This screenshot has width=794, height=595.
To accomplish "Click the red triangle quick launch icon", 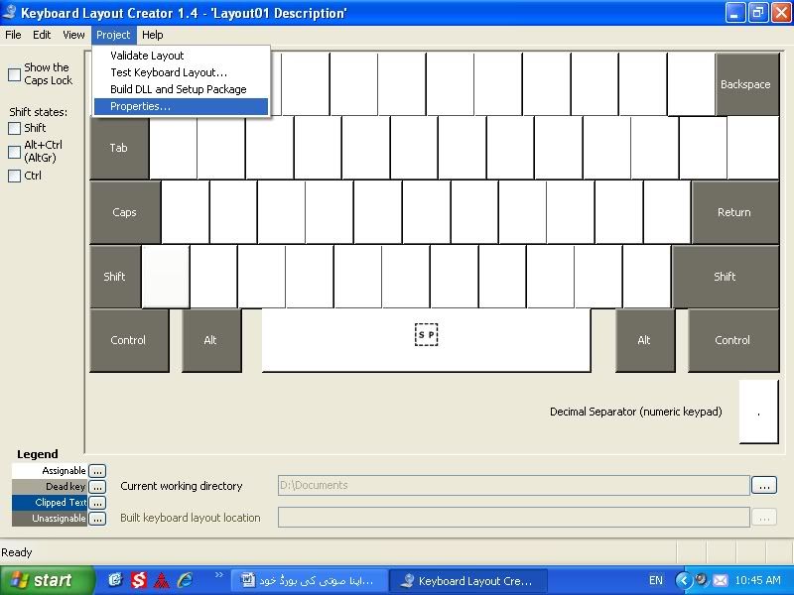I will point(162,580).
